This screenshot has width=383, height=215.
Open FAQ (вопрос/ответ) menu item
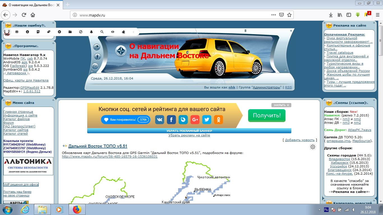click(x=19, y=126)
